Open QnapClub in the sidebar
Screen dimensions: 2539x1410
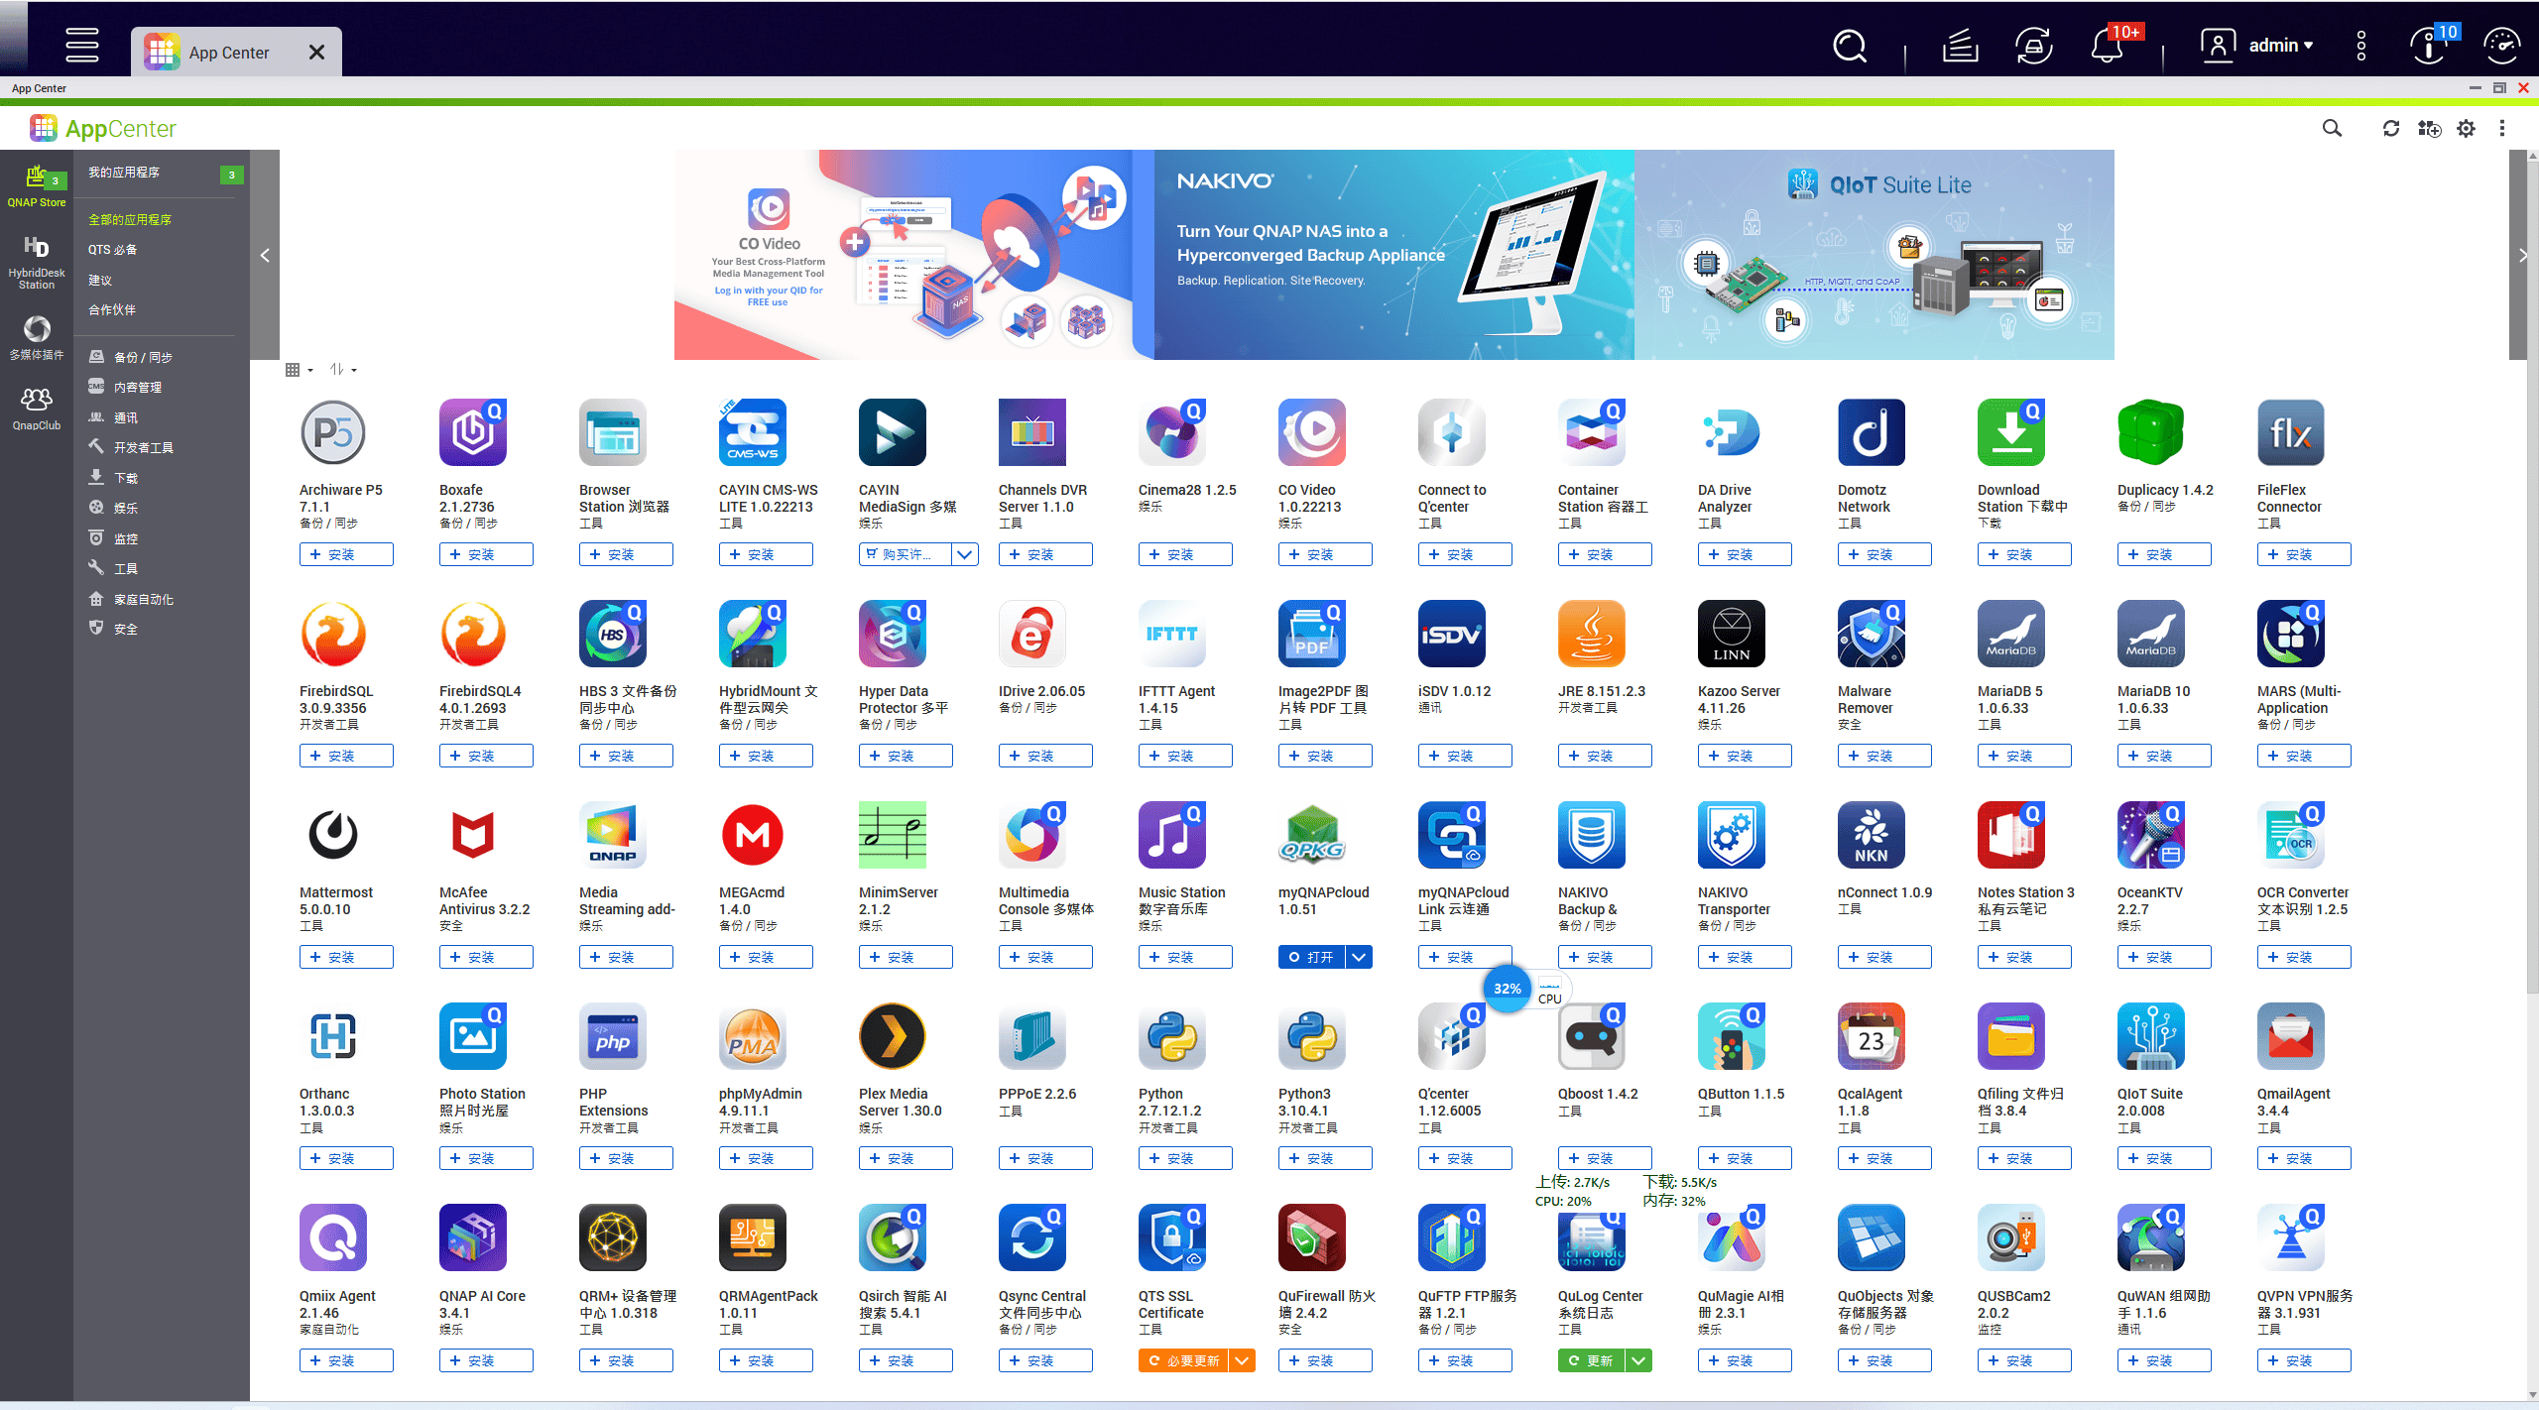tap(37, 409)
